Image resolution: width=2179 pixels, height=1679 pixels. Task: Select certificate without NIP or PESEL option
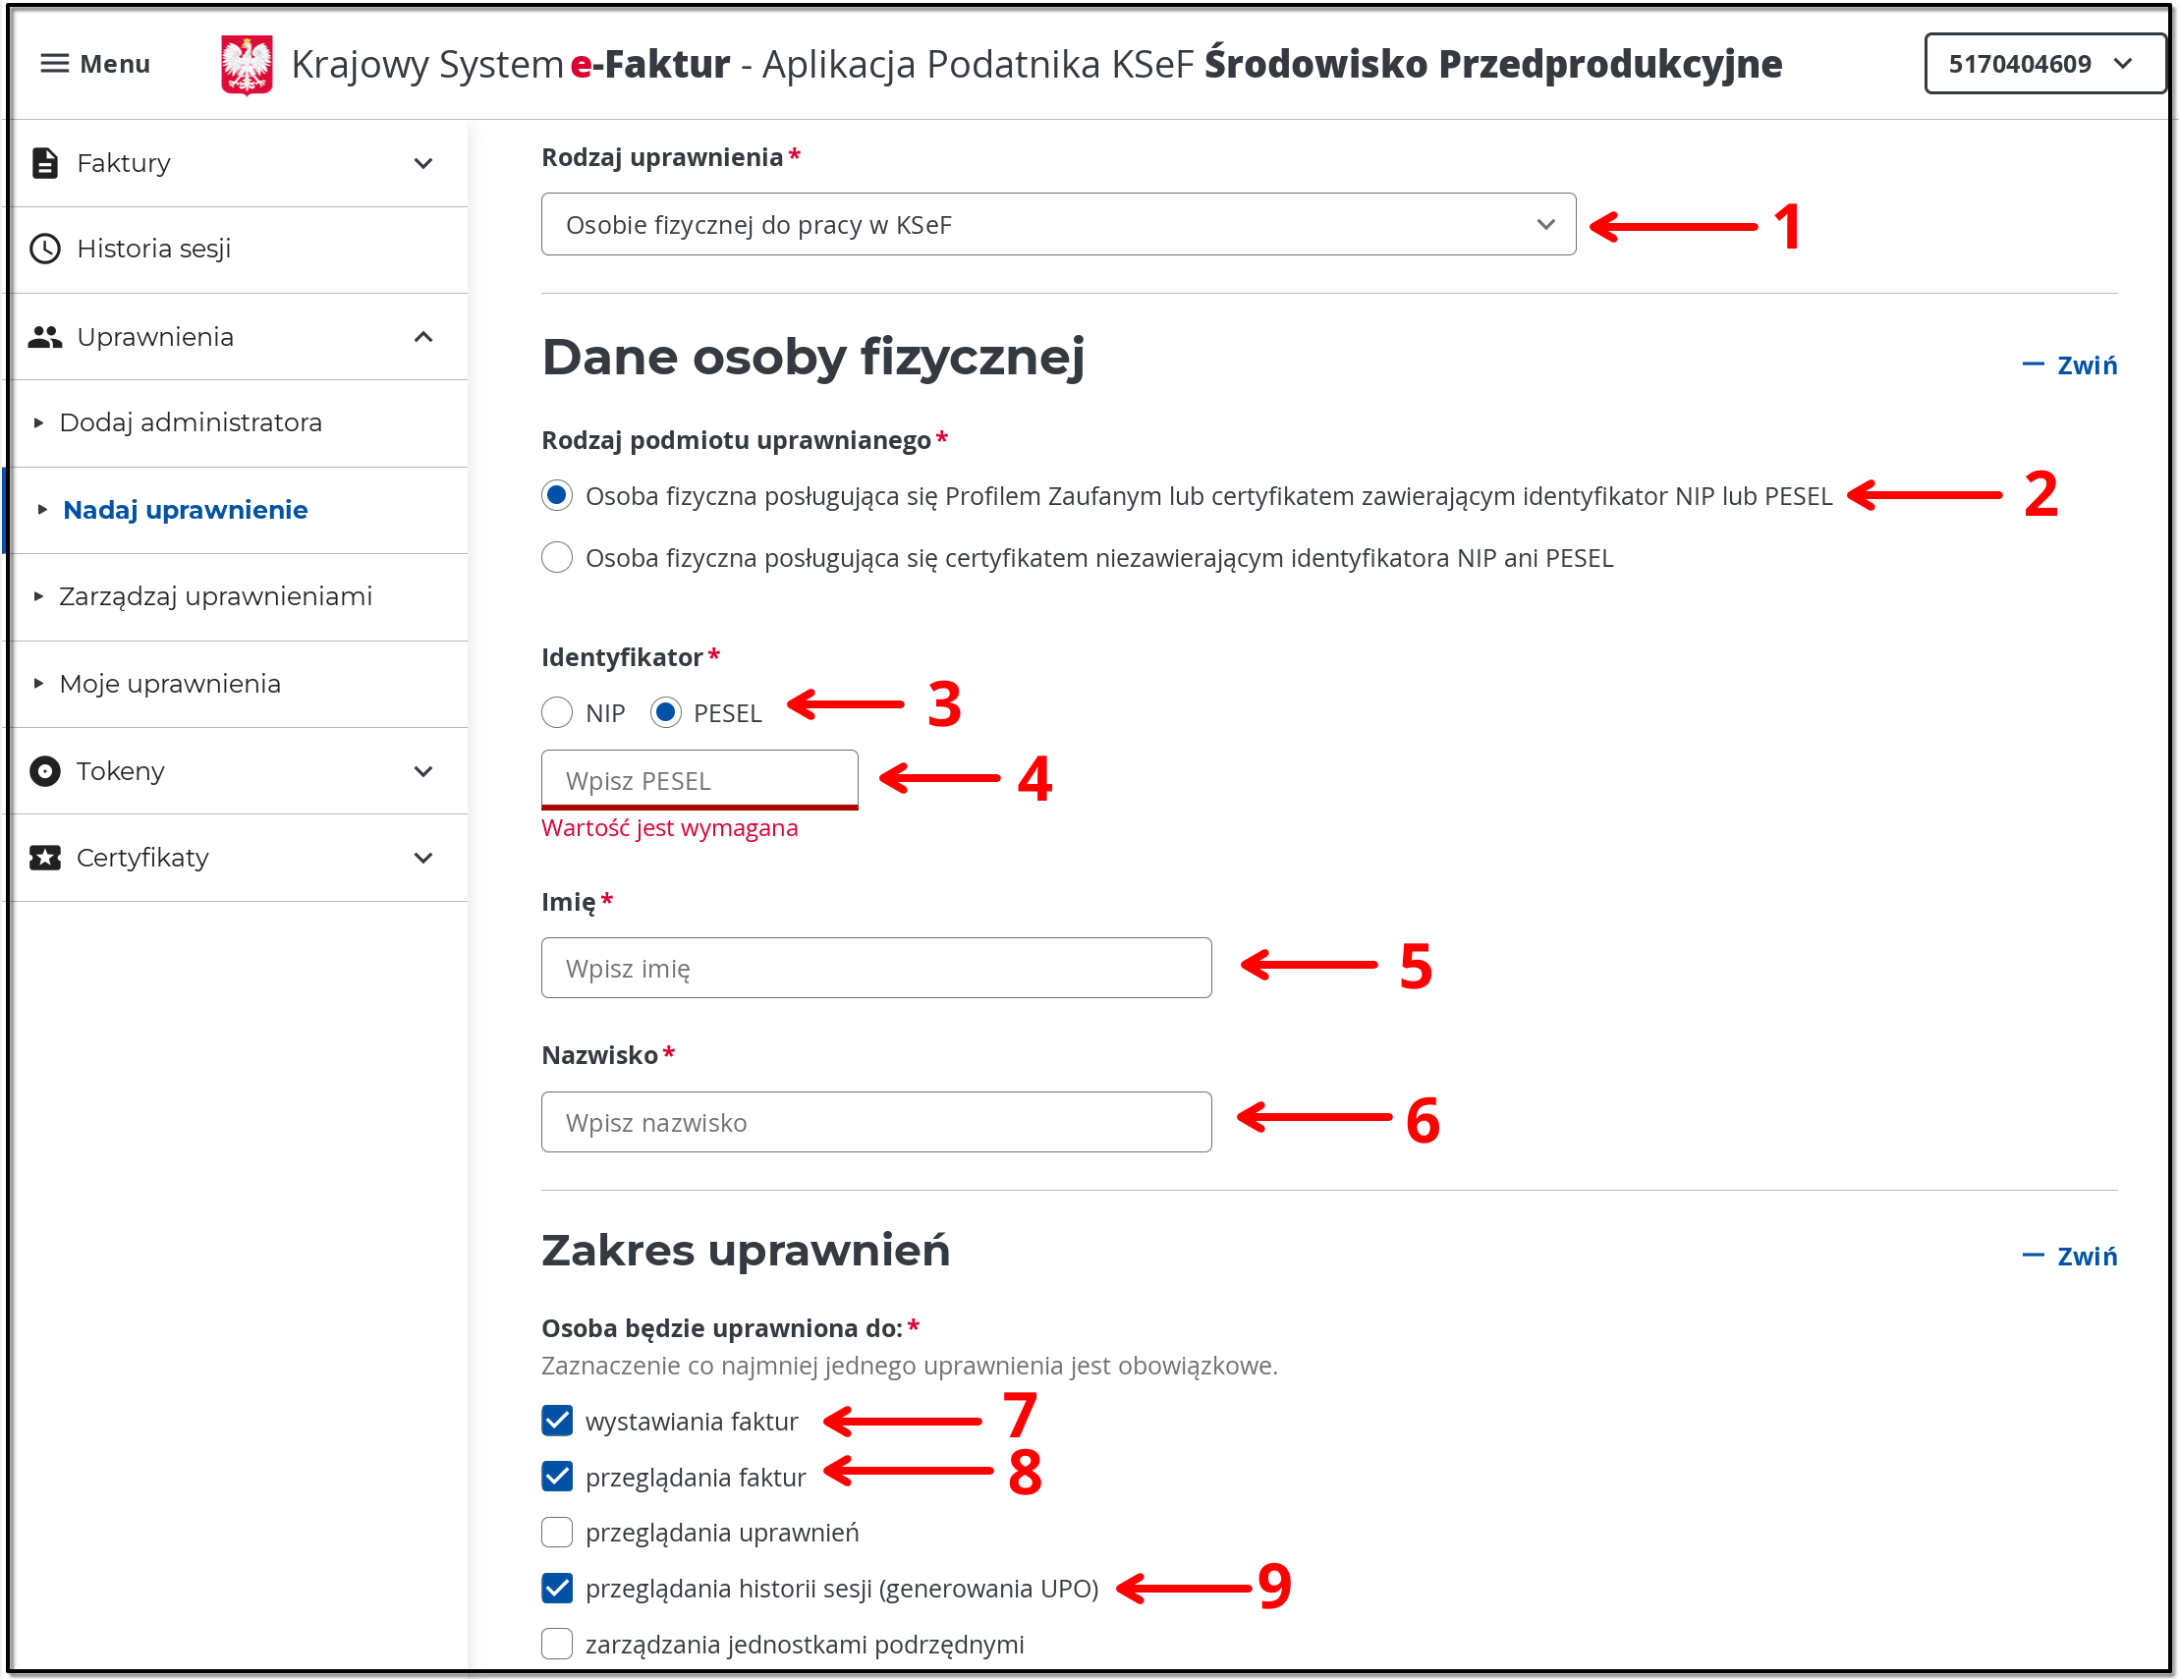557,558
